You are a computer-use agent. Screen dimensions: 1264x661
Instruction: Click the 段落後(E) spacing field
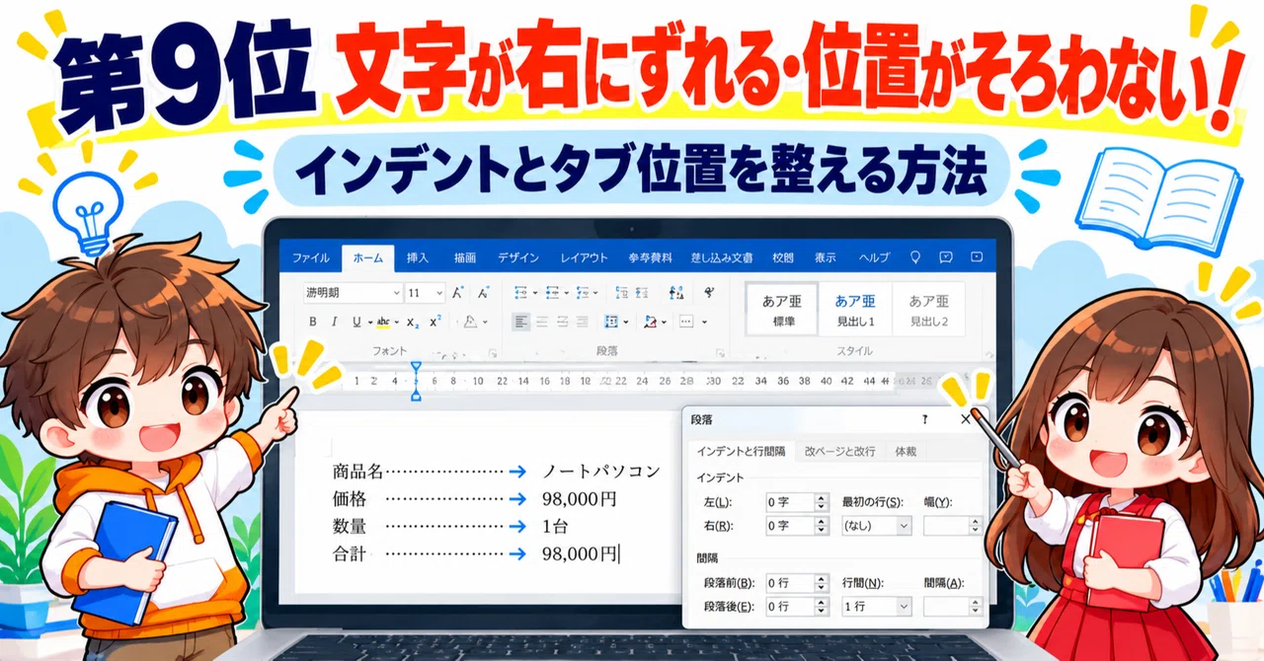click(796, 607)
